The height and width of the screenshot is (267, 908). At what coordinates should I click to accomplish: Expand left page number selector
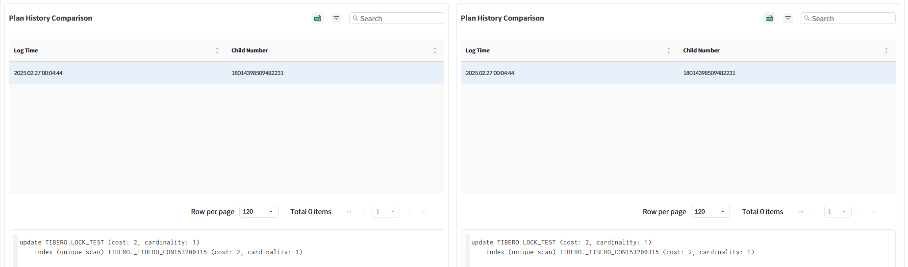(386, 212)
